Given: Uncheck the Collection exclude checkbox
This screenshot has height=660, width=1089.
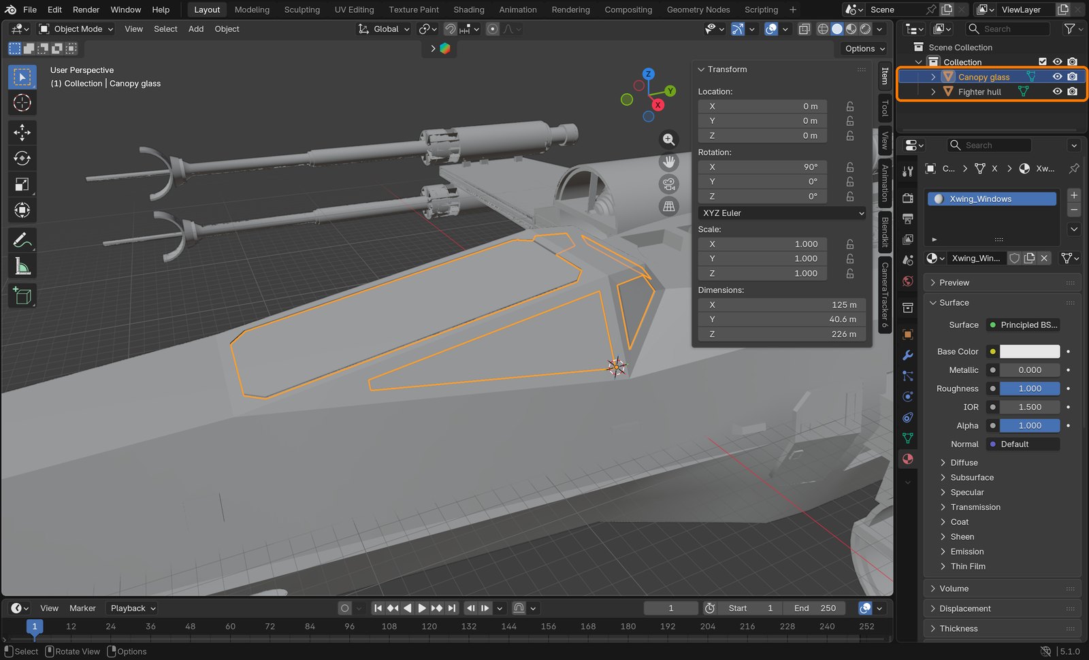Looking at the screenshot, I should pos(1042,62).
